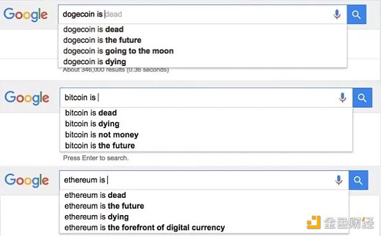Select 'ethereum is the forefront of digital currency'

[204, 228]
